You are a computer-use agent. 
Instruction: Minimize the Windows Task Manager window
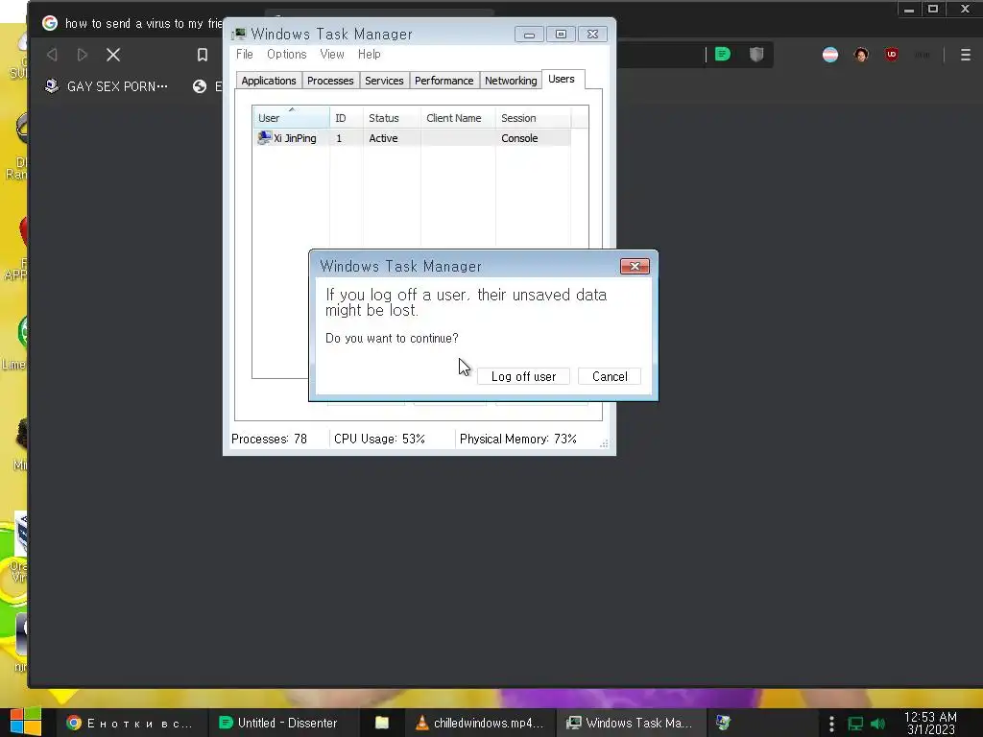tap(529, 35)
